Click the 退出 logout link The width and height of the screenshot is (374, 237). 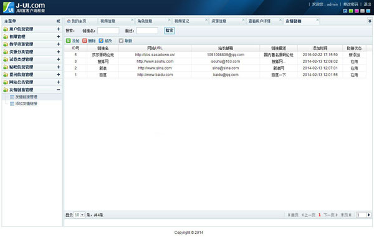click(x=367, y=4)
